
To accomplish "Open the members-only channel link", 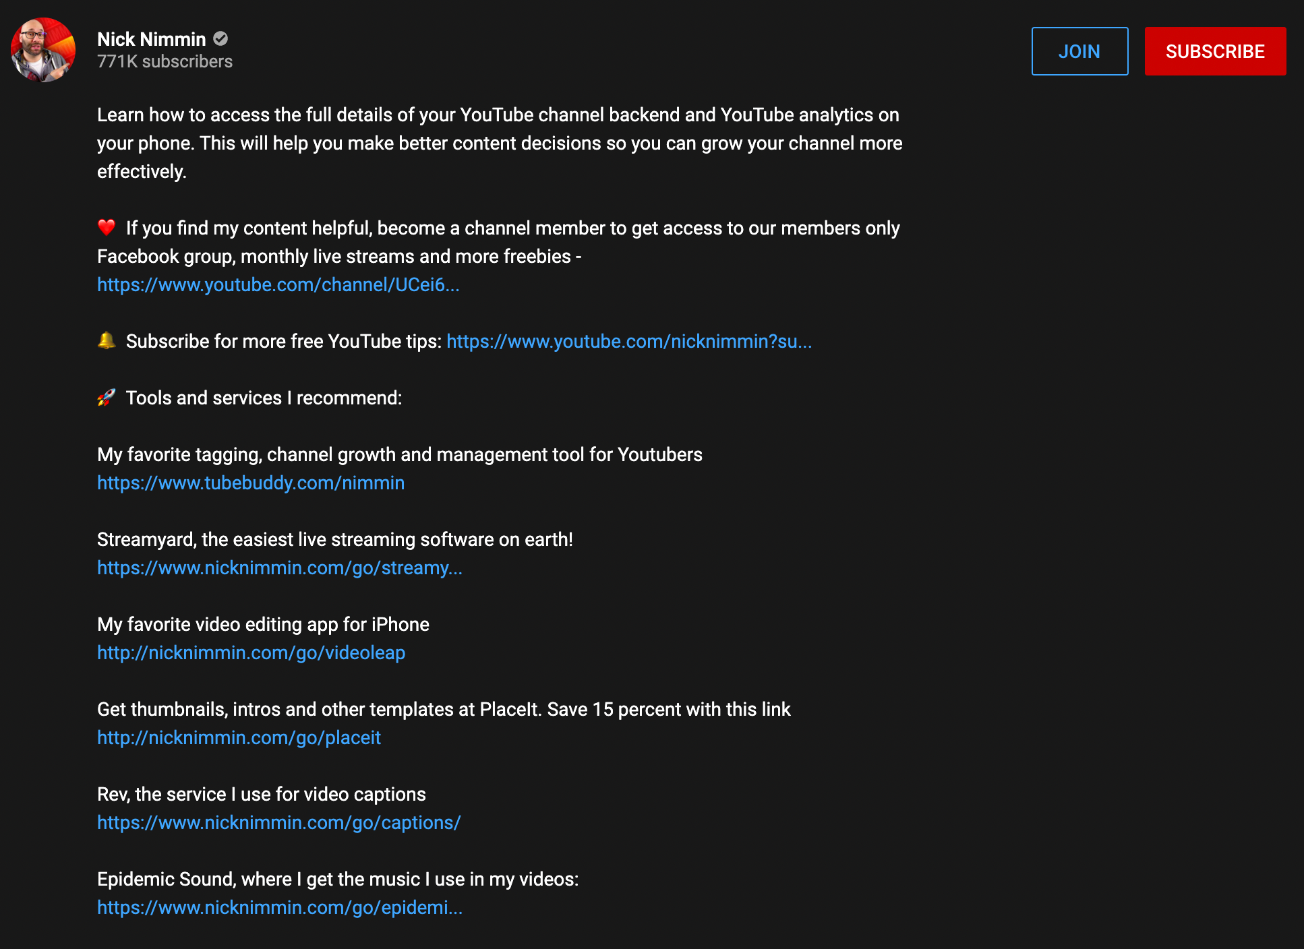I will click(278, 284).
